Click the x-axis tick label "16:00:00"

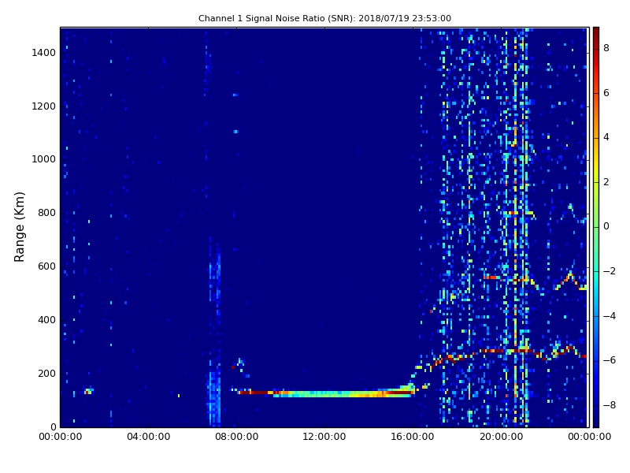[x=413, y=437]
